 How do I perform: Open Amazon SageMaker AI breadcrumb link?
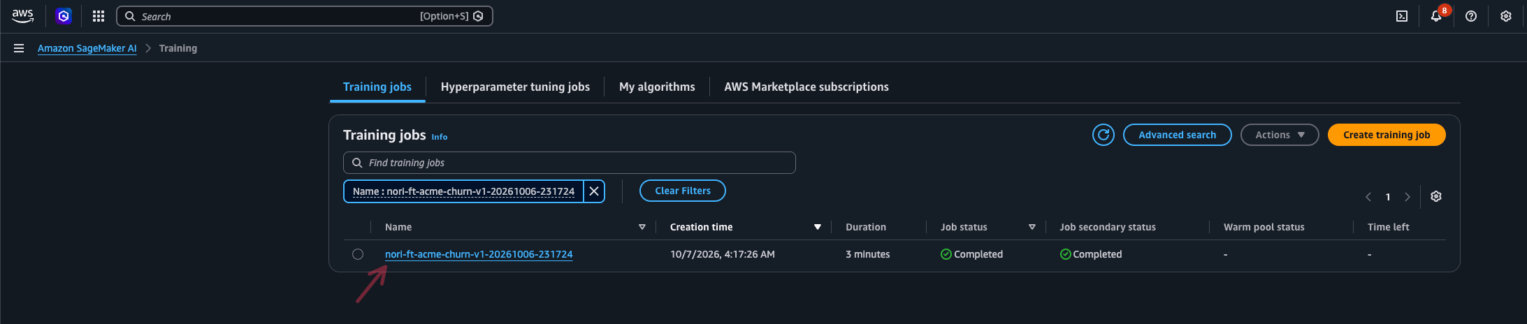pyautogui.click(x=87, y=48)
